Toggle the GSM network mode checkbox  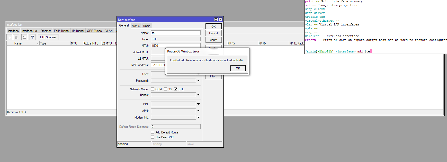point(153,89)
